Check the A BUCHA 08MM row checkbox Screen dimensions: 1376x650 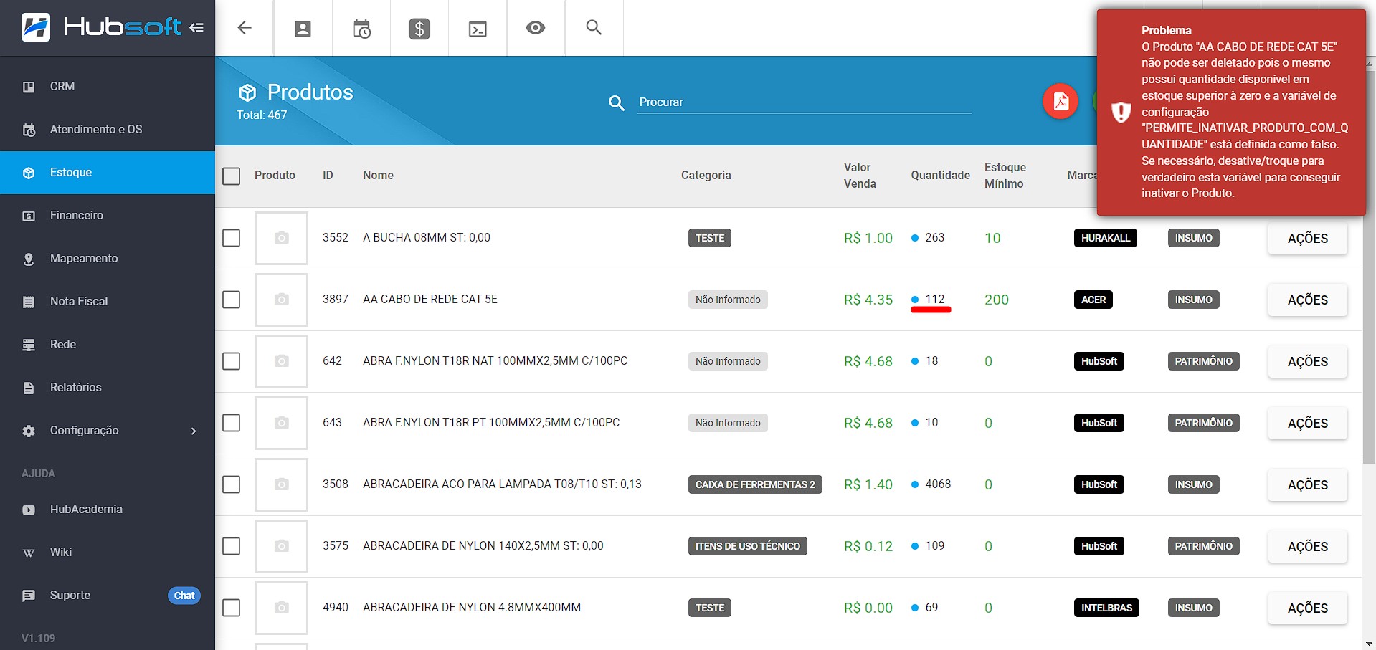[x=231, y=238]
